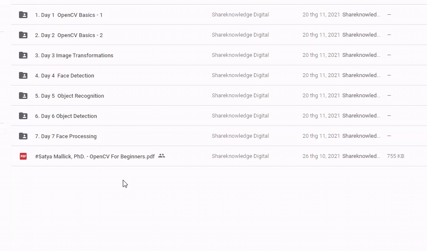Open folder '2. Day 2 OpenCV Basics - 2'
Image resolution: width=427 pixels, height=251 pixels.
click(x=69, y=35)
